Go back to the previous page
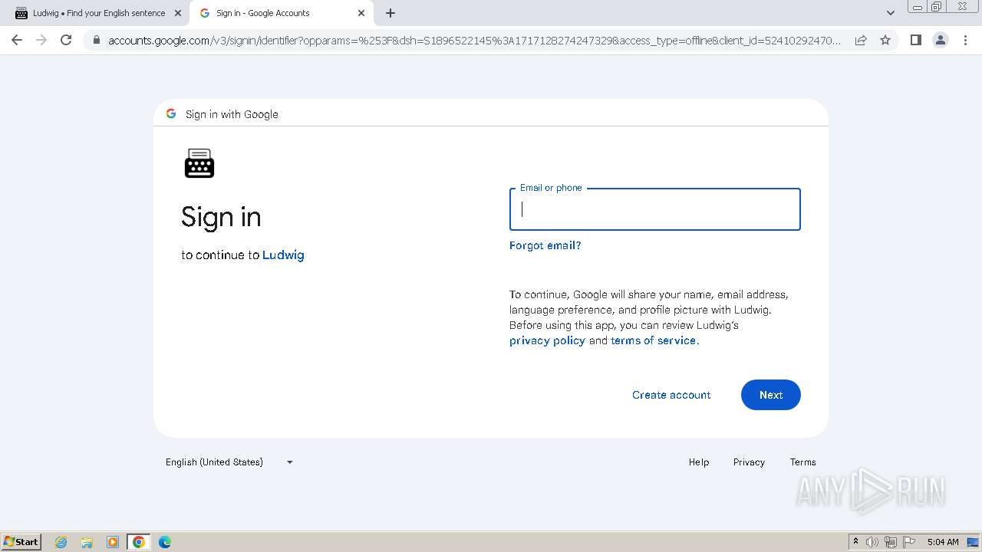 17,40
